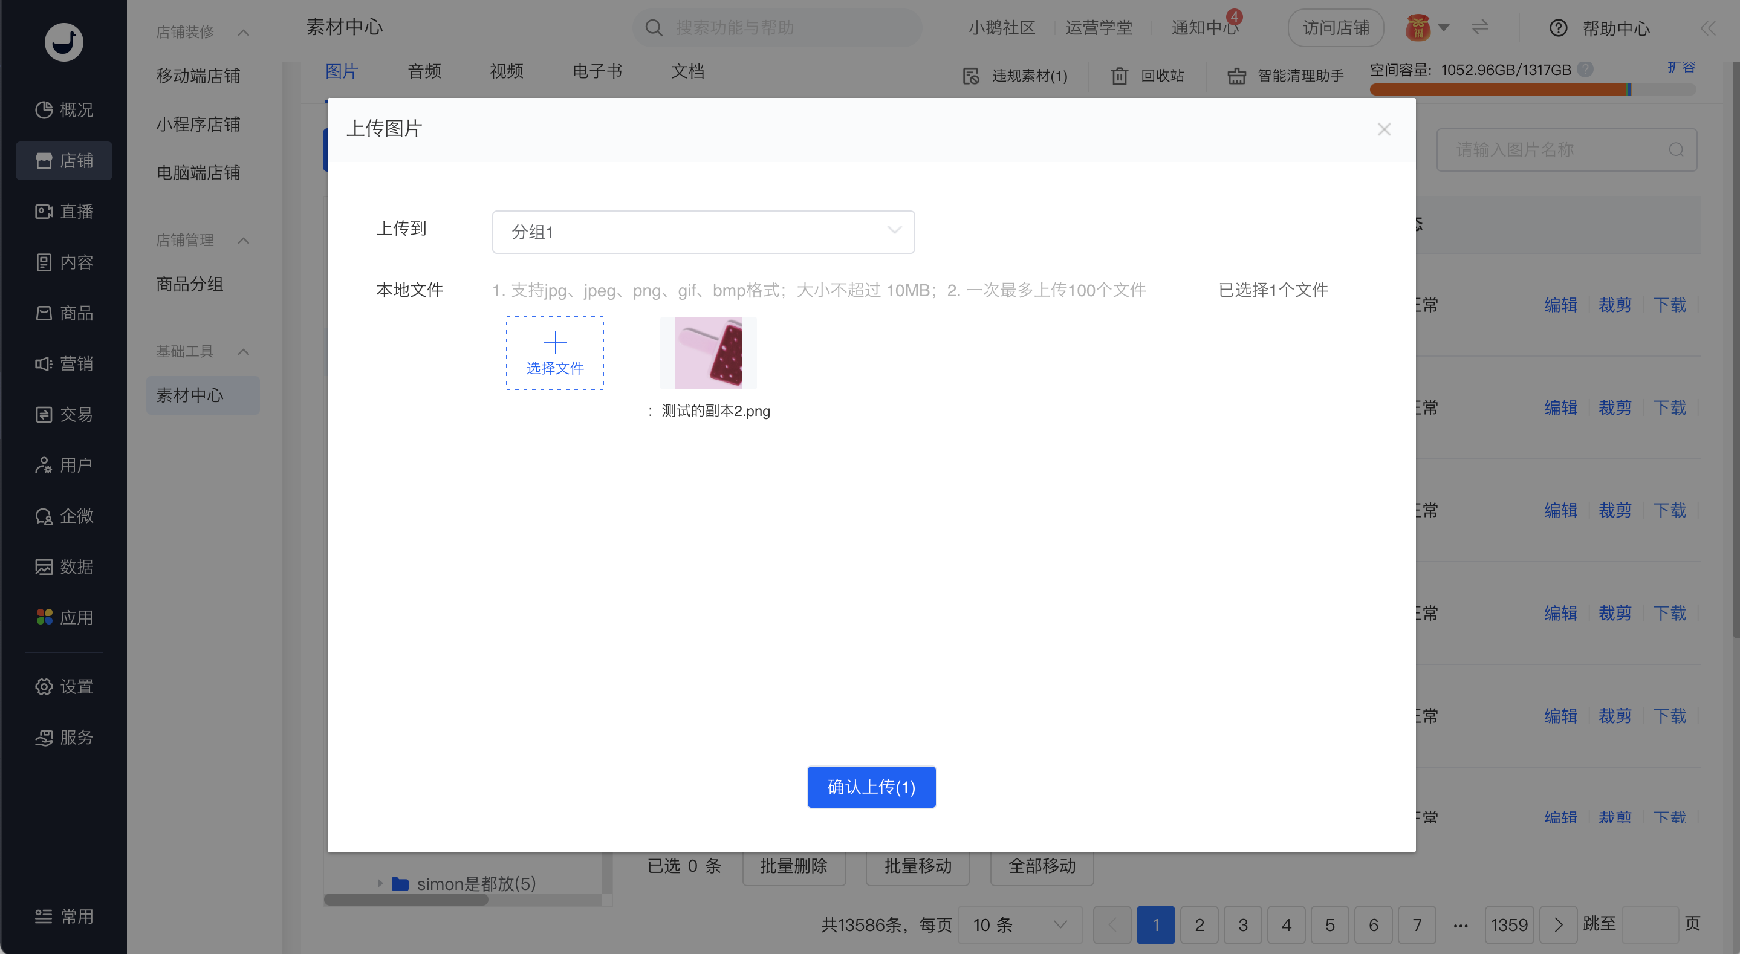This screenshot has height=954, width=1740.
Task: Open the 设置 settings gear
Action: point(44,686)
